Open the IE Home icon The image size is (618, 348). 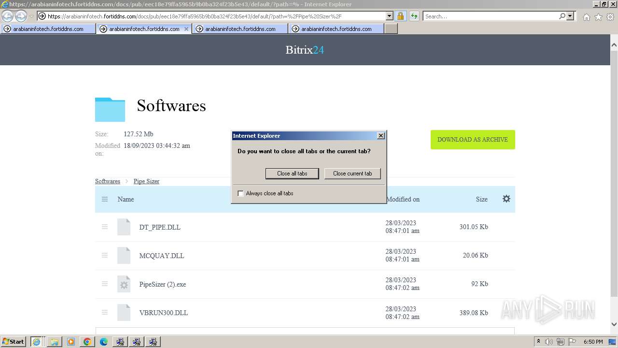(x=586, y=17)
